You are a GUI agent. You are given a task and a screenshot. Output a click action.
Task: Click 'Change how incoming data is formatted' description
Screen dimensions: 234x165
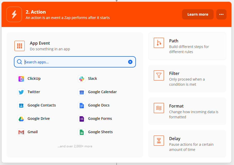pos(194,114)
